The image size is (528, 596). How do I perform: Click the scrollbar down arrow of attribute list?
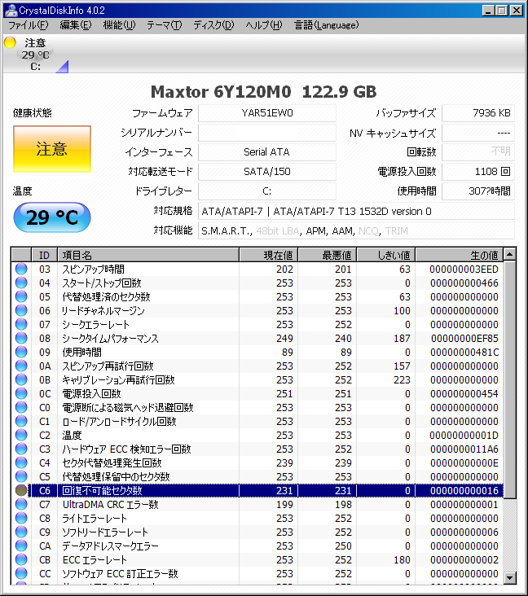point(510,578)
